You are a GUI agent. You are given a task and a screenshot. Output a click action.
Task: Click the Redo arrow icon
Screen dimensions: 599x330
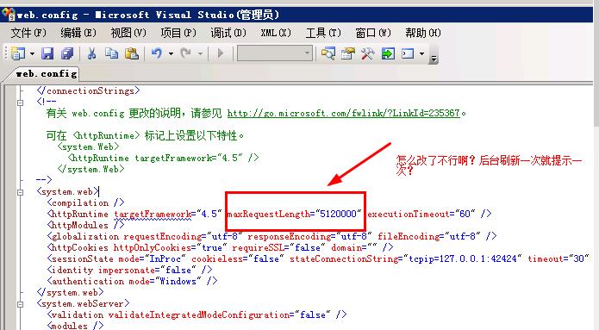point(185,53)
